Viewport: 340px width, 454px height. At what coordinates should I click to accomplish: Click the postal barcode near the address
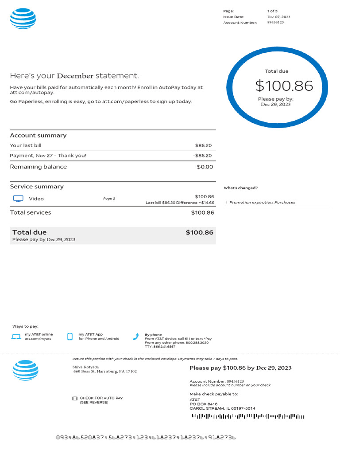(x=247, y=416)
